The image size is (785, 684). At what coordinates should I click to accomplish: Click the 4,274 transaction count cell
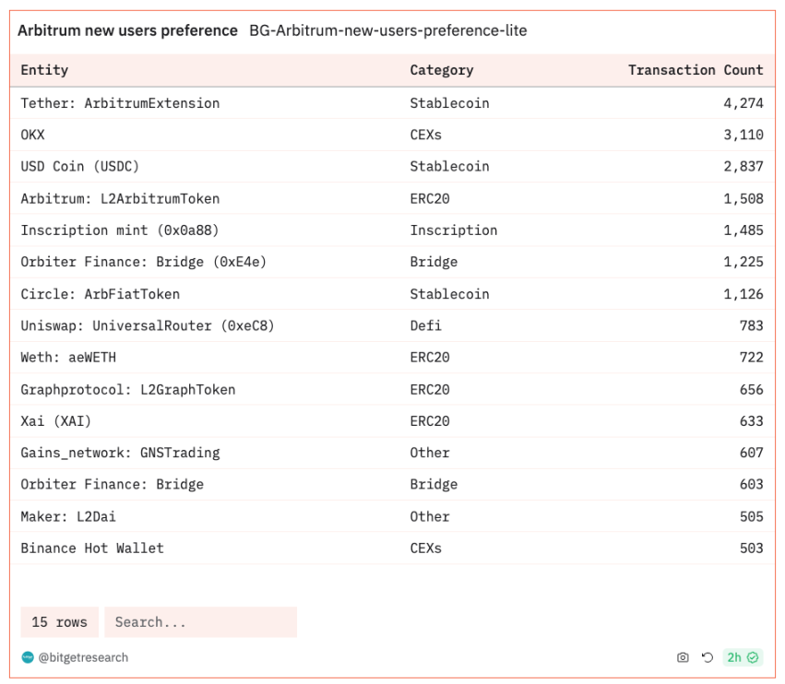[743, 103]
